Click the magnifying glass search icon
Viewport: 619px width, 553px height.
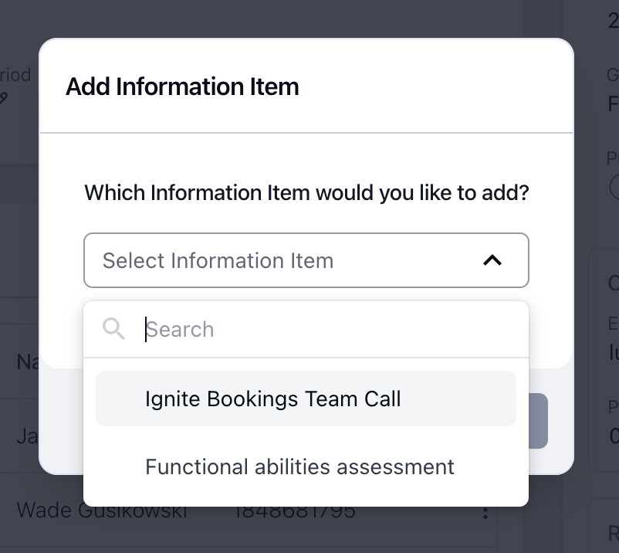113,329
